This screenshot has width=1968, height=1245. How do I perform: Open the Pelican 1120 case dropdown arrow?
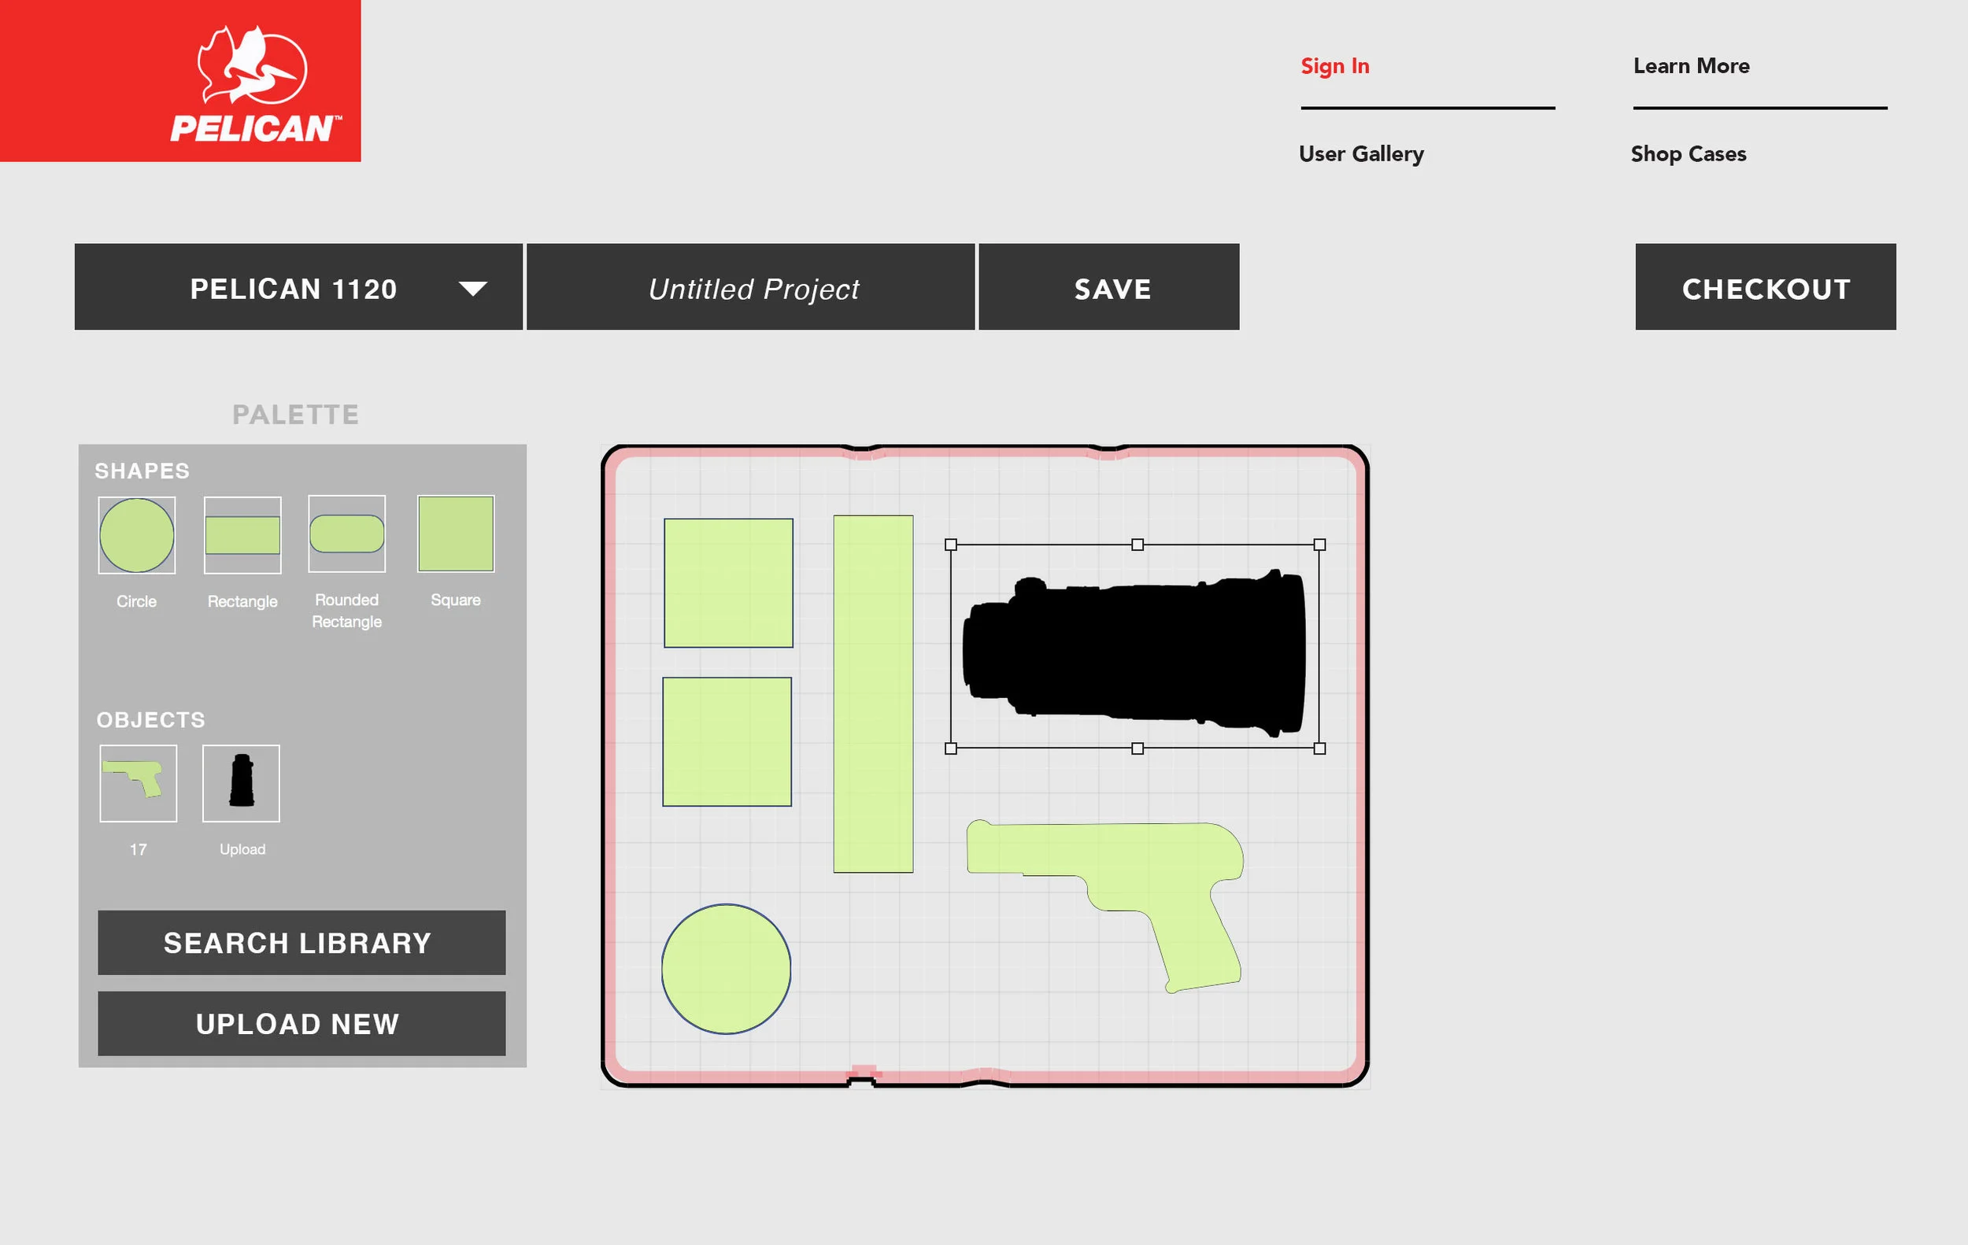click(472, 288)
